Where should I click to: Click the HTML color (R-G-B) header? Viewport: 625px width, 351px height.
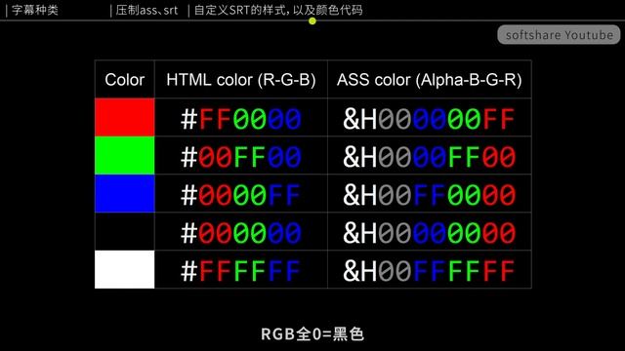(x=241, y=80)
